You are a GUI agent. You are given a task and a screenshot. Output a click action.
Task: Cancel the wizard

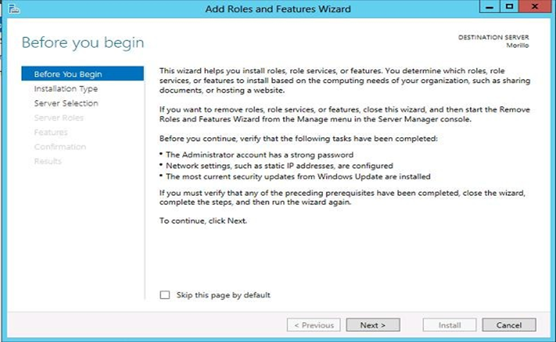(x=508, y=325)
